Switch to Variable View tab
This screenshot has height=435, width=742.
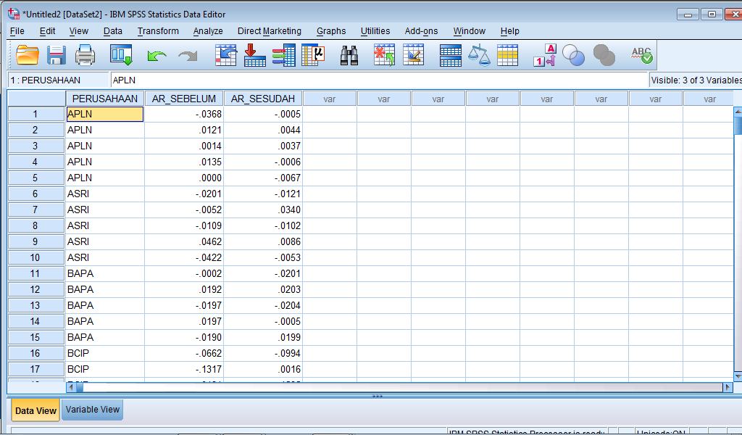tap(92, 410)
